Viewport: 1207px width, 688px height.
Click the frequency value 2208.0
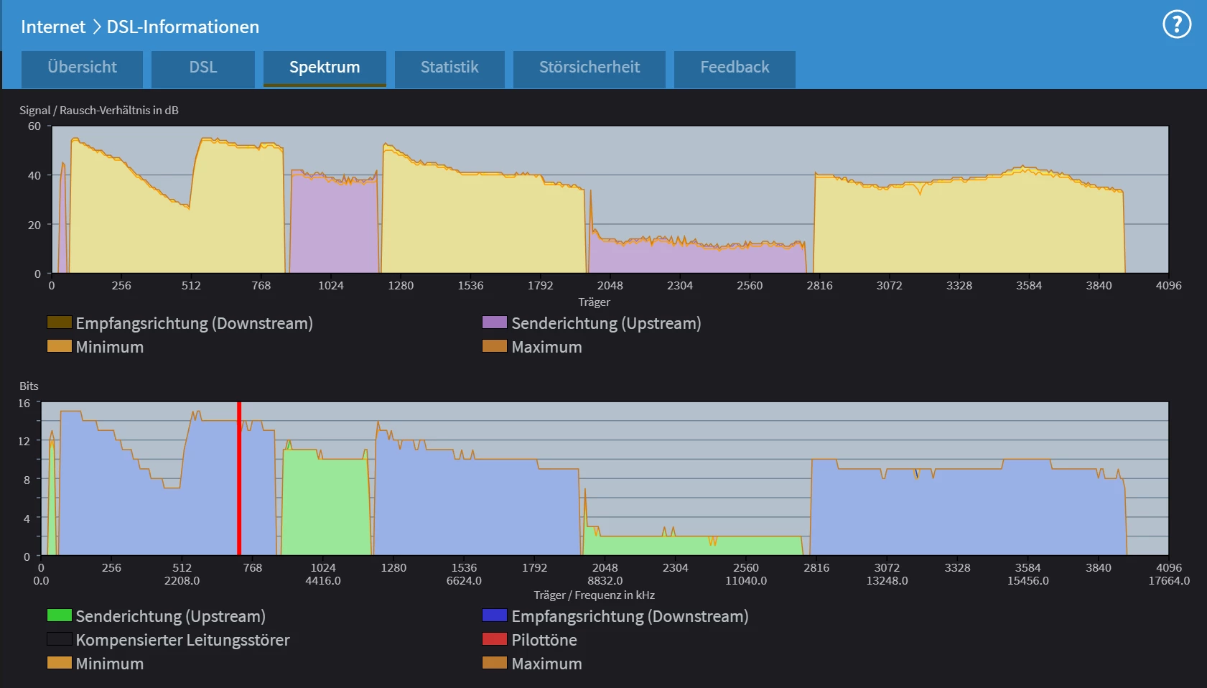[x=182, y=580]
